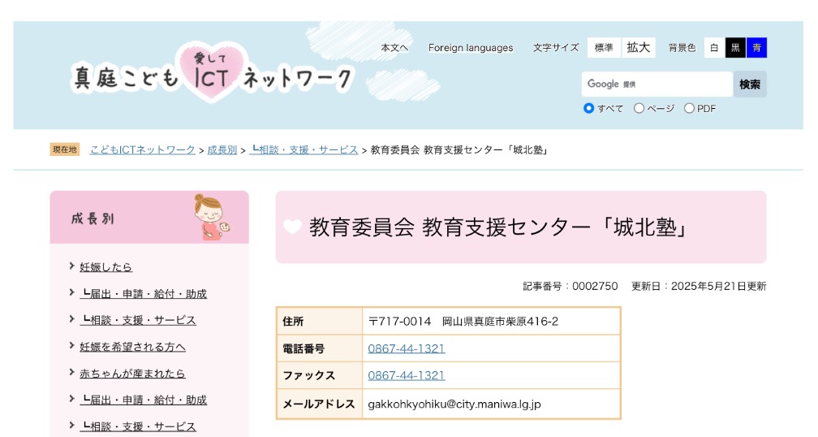Open the 真庭こどもICTネットワーク site logo
This screenshot has height=437, width=818.
coord(213,73)
